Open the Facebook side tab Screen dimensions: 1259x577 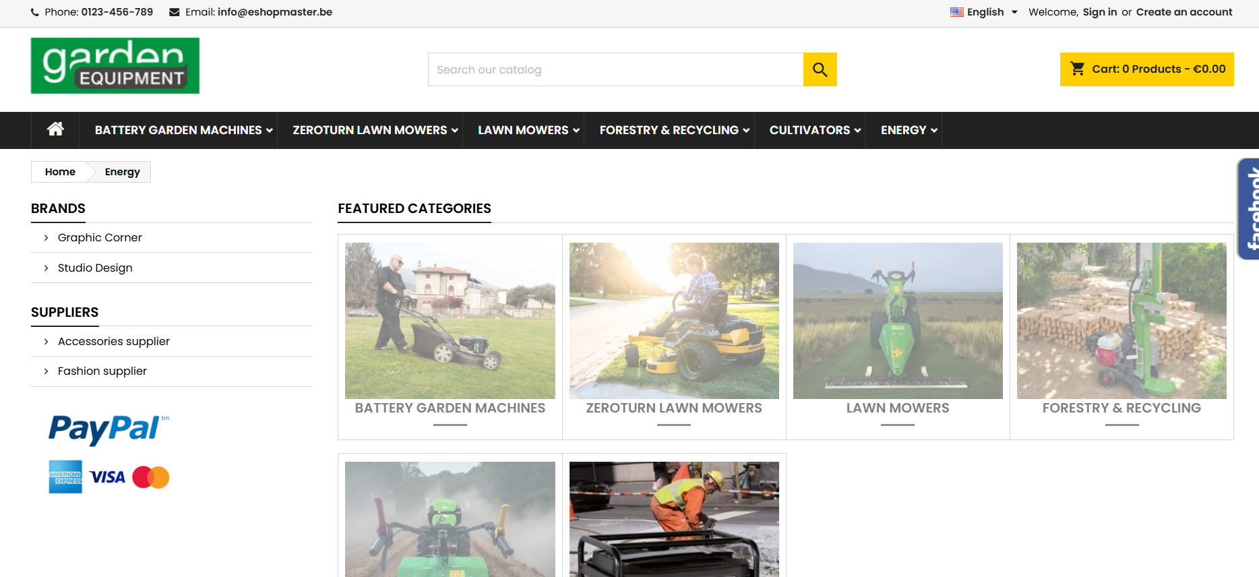(x=1248, y=209)
